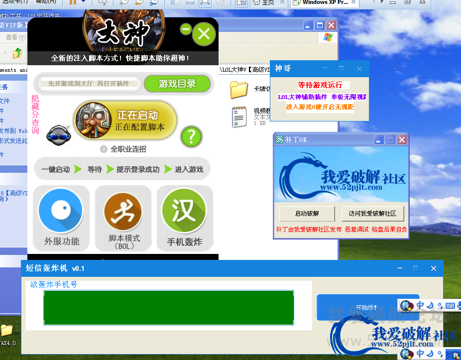This screenshot has height=360, width=461.
Task: Click the 一键启动 step label
Action: click(56, 169)
